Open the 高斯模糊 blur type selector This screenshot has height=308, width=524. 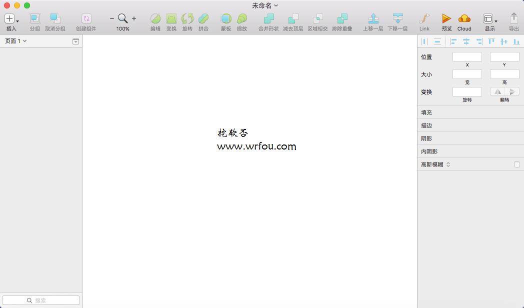tap(448, 164)
